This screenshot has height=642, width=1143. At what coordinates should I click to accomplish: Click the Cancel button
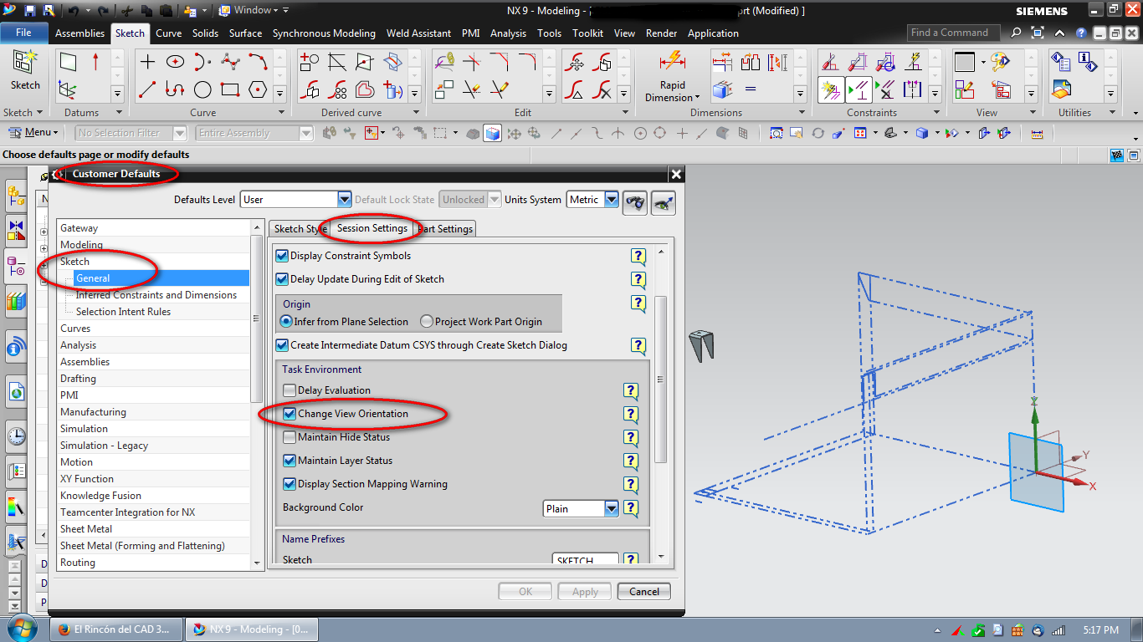(643, 592)
